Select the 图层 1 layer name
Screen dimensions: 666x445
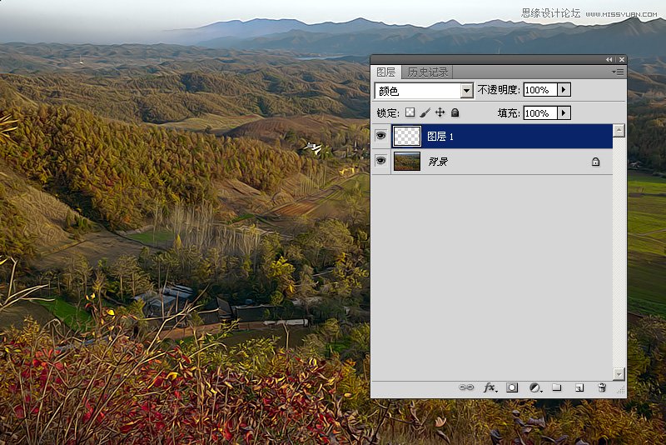click(440, 137)
